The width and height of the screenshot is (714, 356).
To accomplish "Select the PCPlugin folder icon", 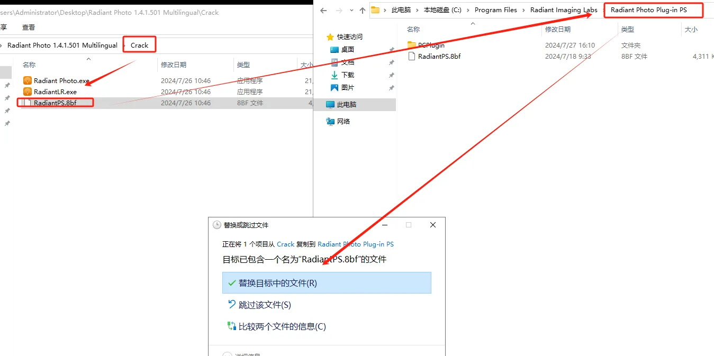I will (412, 45).
